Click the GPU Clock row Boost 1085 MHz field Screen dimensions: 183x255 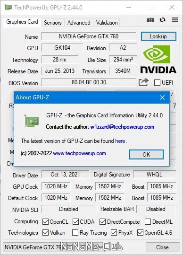coord(161,186)
